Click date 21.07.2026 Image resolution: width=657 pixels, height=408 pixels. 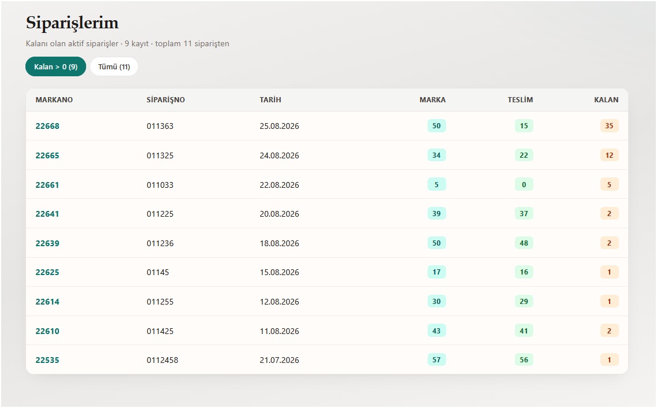point(280,360)
